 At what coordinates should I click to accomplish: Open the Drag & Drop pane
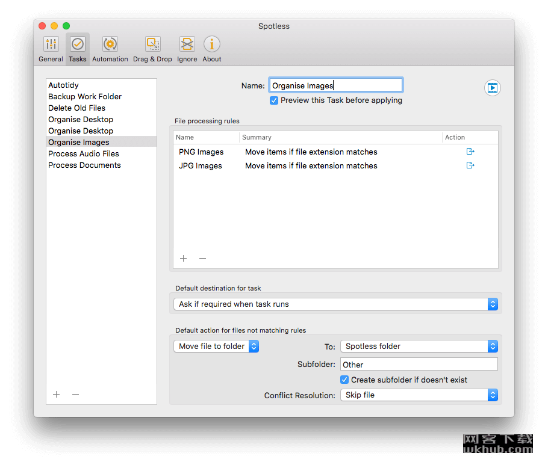tap(153, 49)
